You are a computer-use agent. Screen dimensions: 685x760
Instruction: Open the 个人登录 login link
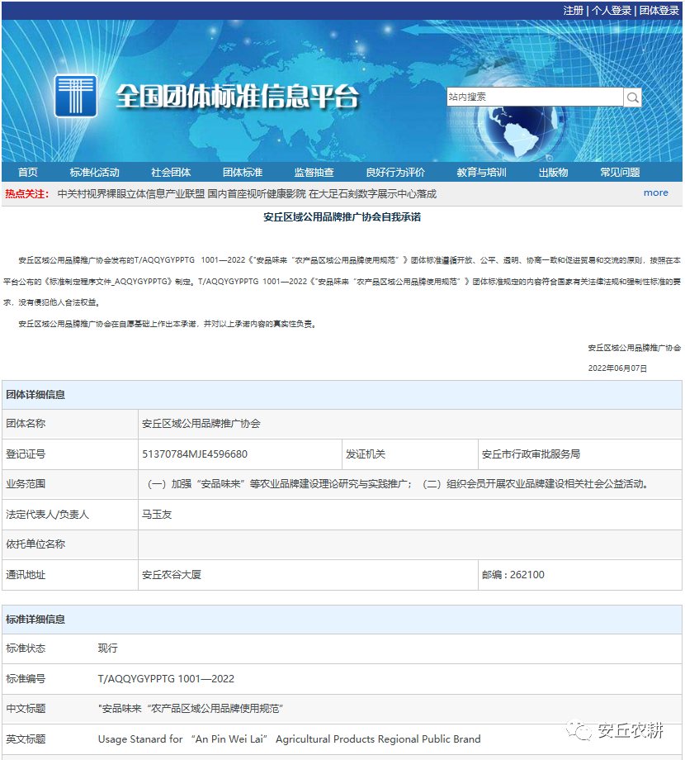click(612, 11)
